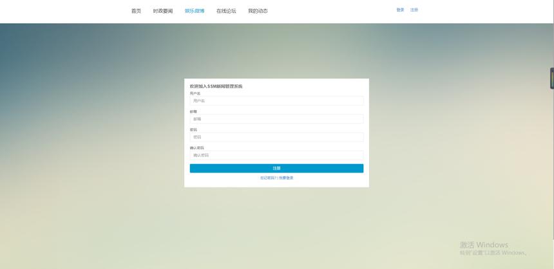Image resolution: width=554 pixels, height=269 pixels.
Task: Open 我的动态 in the navigation bar
Action: click(x=258, y=11)
